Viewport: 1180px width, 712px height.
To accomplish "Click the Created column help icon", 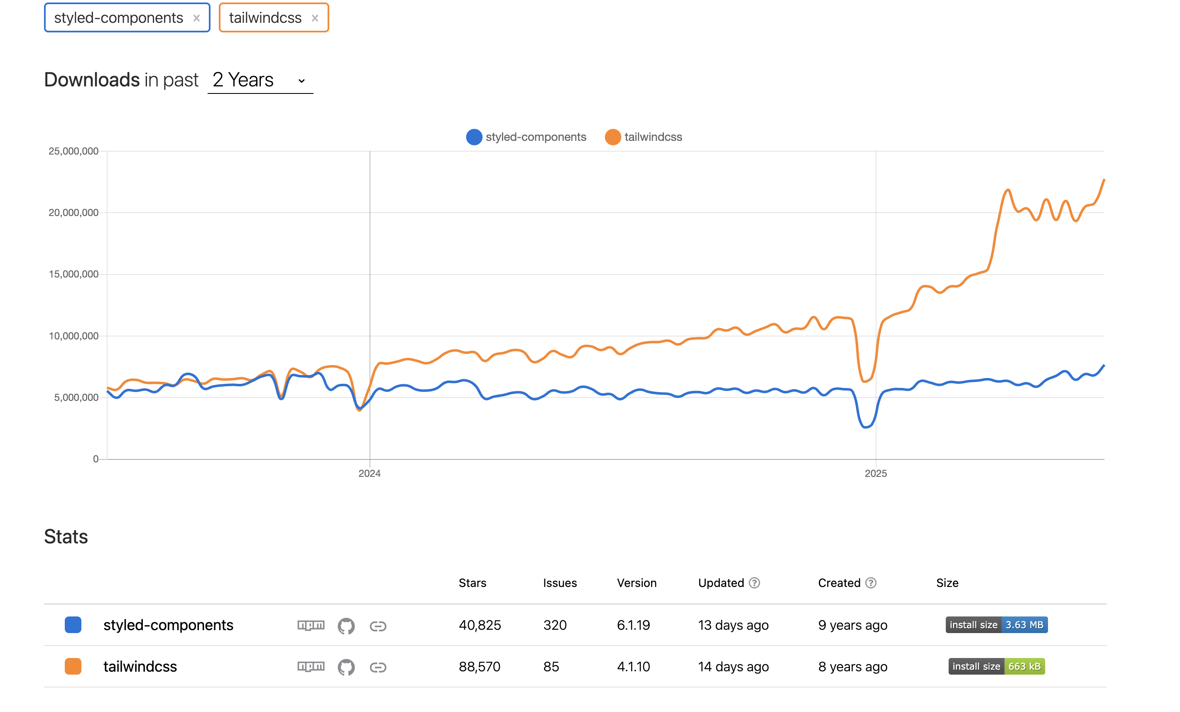I will click(871, 583).
